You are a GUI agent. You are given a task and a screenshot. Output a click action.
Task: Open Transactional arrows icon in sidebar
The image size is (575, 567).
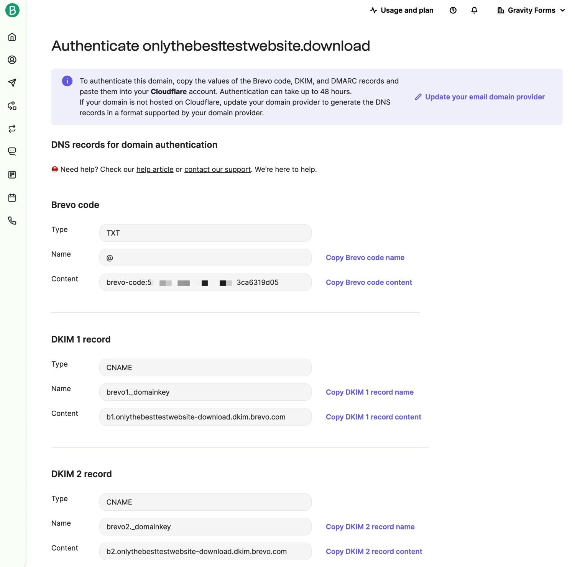coord(12,129)
